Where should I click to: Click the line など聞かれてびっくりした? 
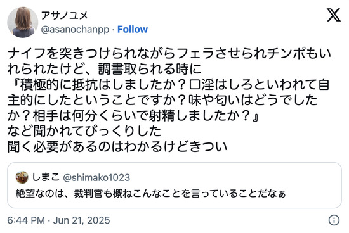[x=84, y=131]
